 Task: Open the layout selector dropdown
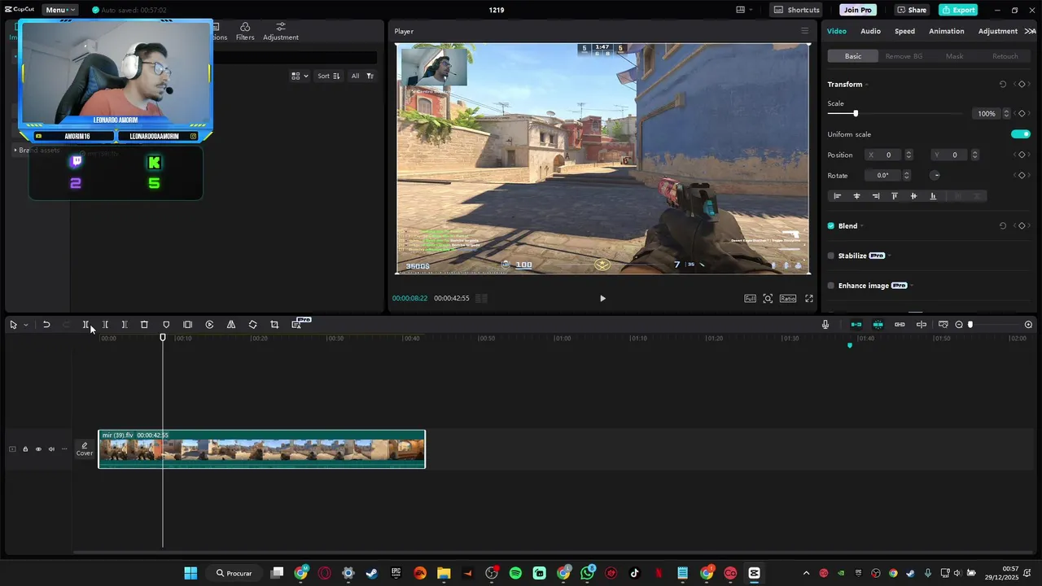coord(745,10)
